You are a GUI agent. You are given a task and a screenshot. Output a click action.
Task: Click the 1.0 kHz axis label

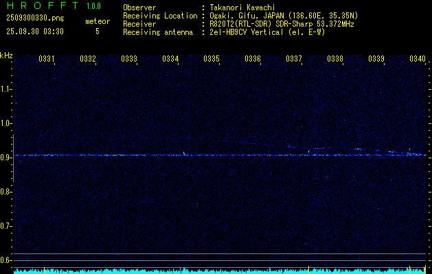5,123
